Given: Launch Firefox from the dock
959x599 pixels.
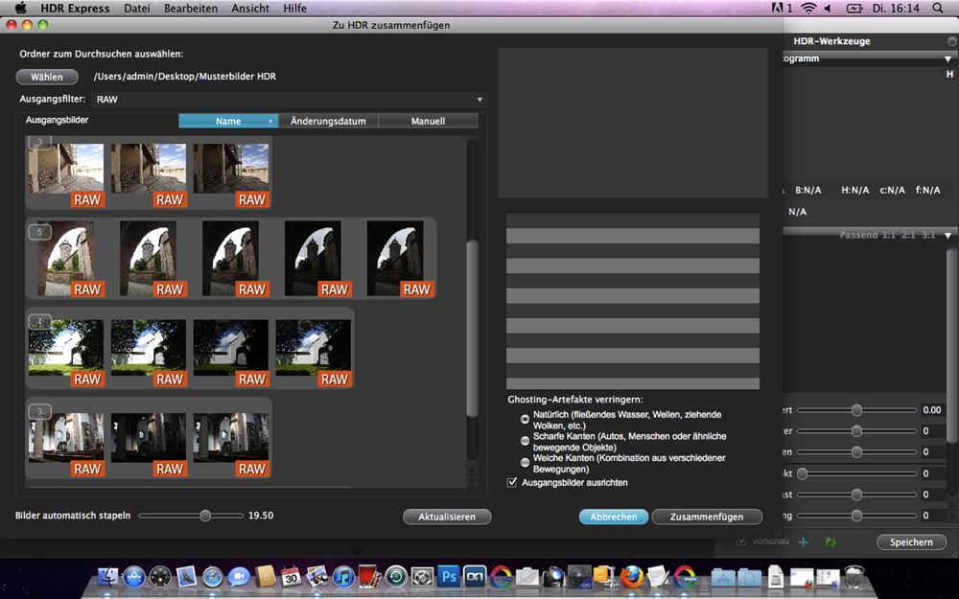Looking at the screenshot, I should [632, 576].
